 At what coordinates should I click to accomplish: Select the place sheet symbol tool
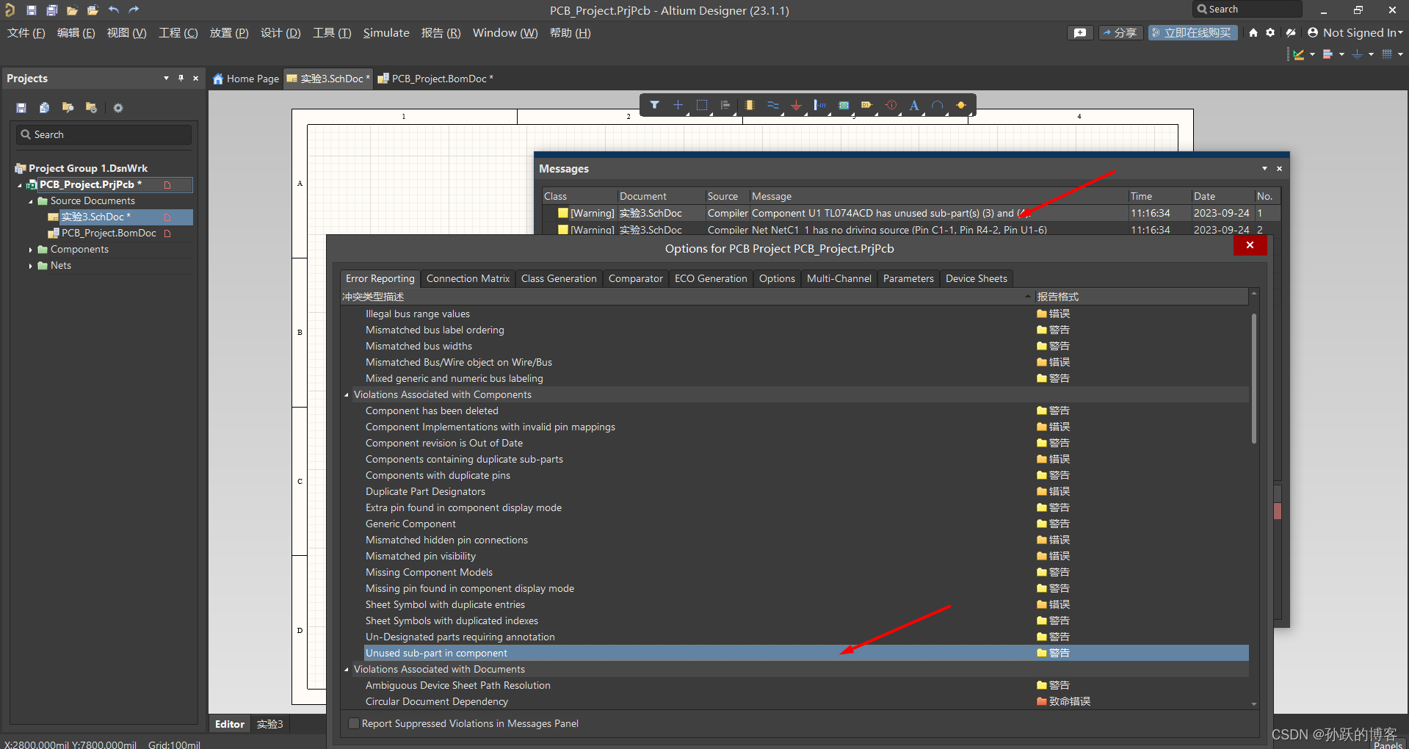tap(844, 105)
